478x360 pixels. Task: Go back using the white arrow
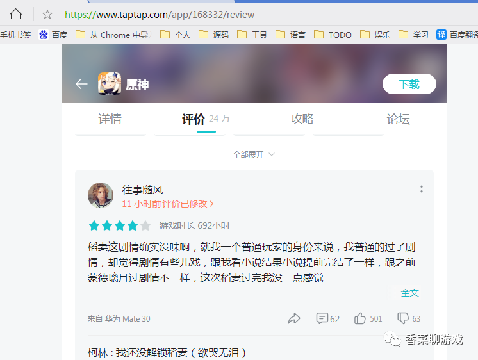point(81,84)
